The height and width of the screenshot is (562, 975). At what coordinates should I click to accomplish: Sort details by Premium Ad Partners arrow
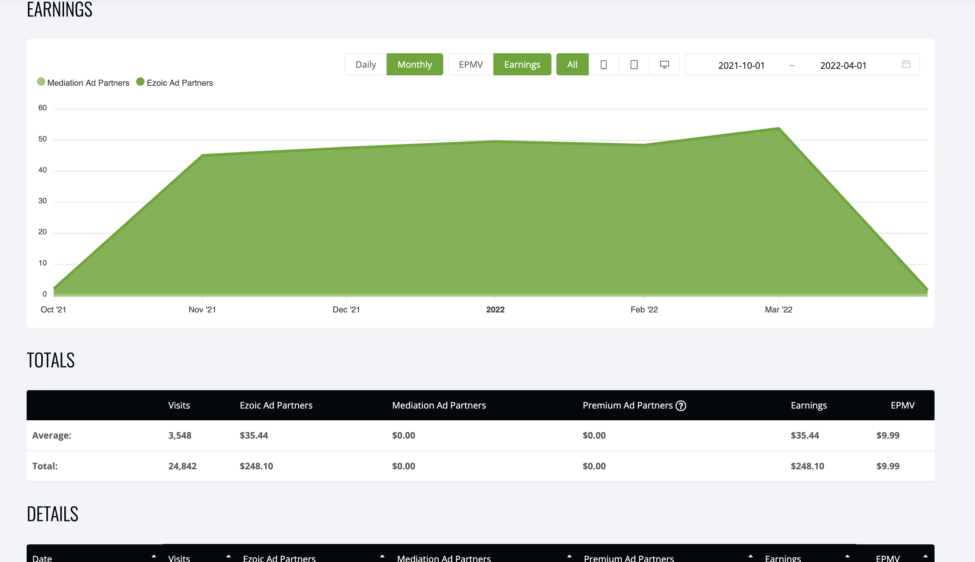coord(750,556)
